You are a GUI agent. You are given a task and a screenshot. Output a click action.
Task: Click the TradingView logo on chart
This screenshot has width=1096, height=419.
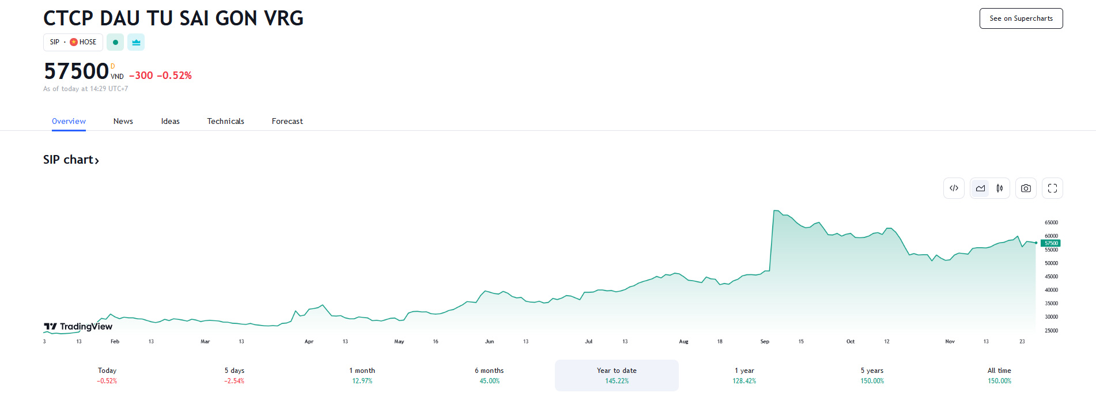(78, 327)
